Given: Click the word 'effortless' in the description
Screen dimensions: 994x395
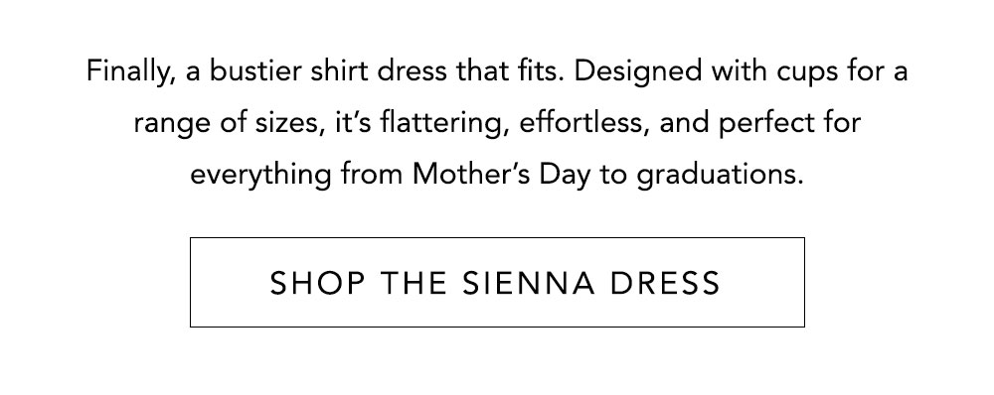Looking at the screenshot, I should (x=583, y=122).
